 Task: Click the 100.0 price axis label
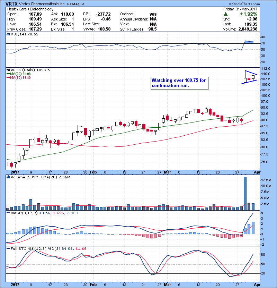tap(266, 95)
